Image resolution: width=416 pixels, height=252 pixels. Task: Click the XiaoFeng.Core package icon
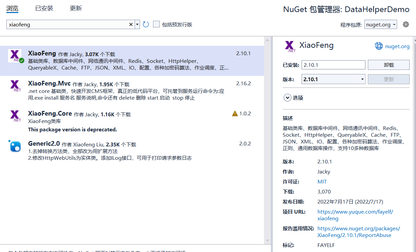(x=15, y=116)
